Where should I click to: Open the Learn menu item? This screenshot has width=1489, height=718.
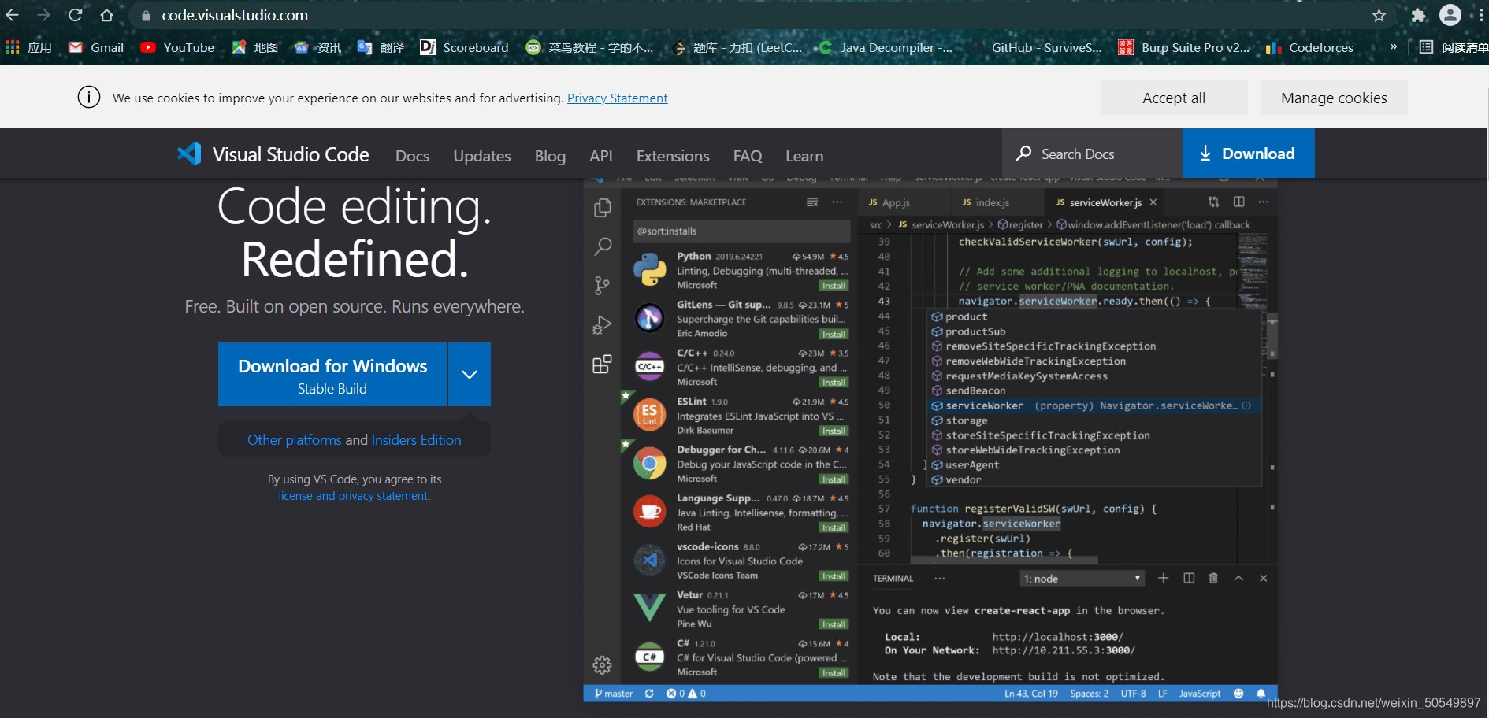pyautogui.click(x=804, y=156)
